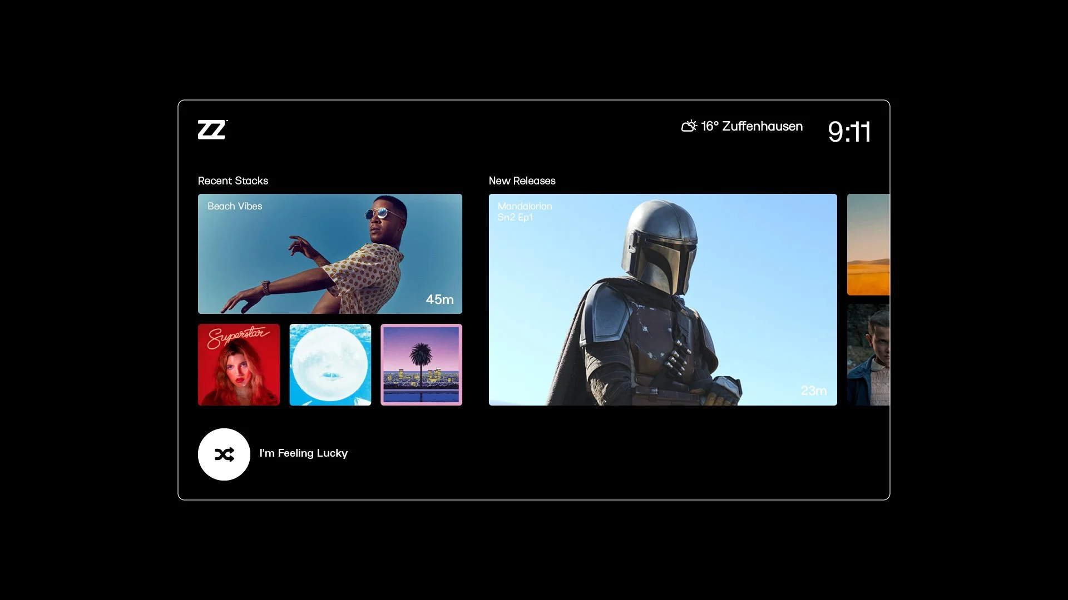Click the 9:11 clock display

tap(849, 132)
